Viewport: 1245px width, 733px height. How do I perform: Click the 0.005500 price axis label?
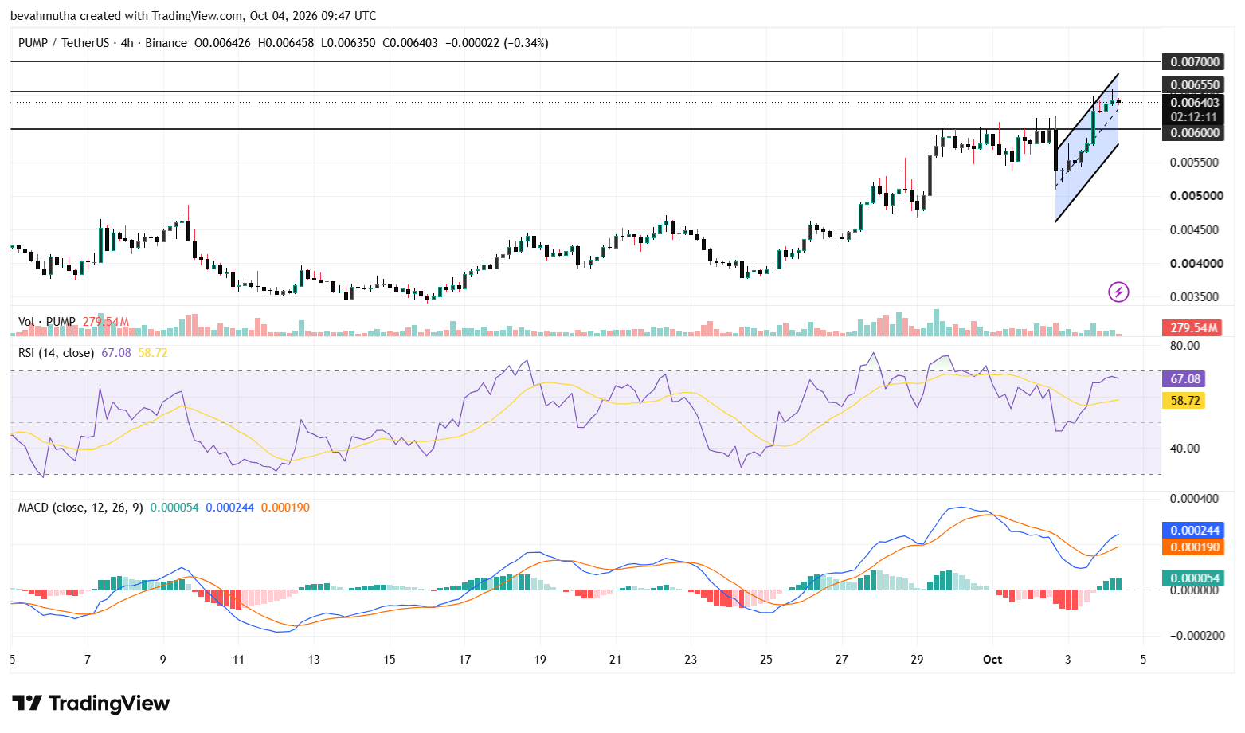click(x=1195, y=163)
